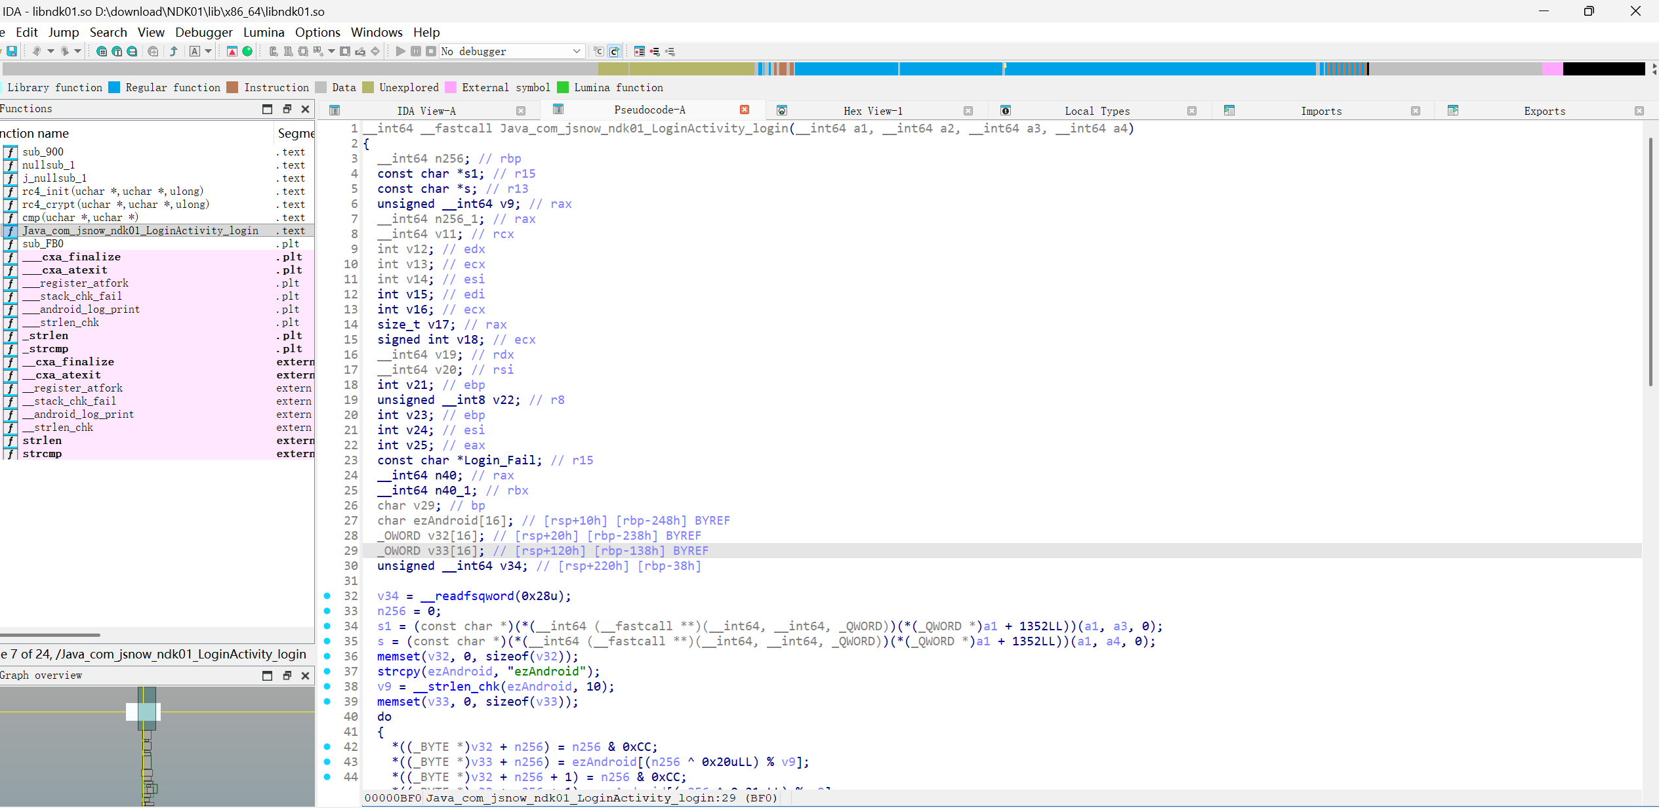Click the green up-arrow jump icon
Viewport: 1659px width, 808px height.
click(174, 51)
